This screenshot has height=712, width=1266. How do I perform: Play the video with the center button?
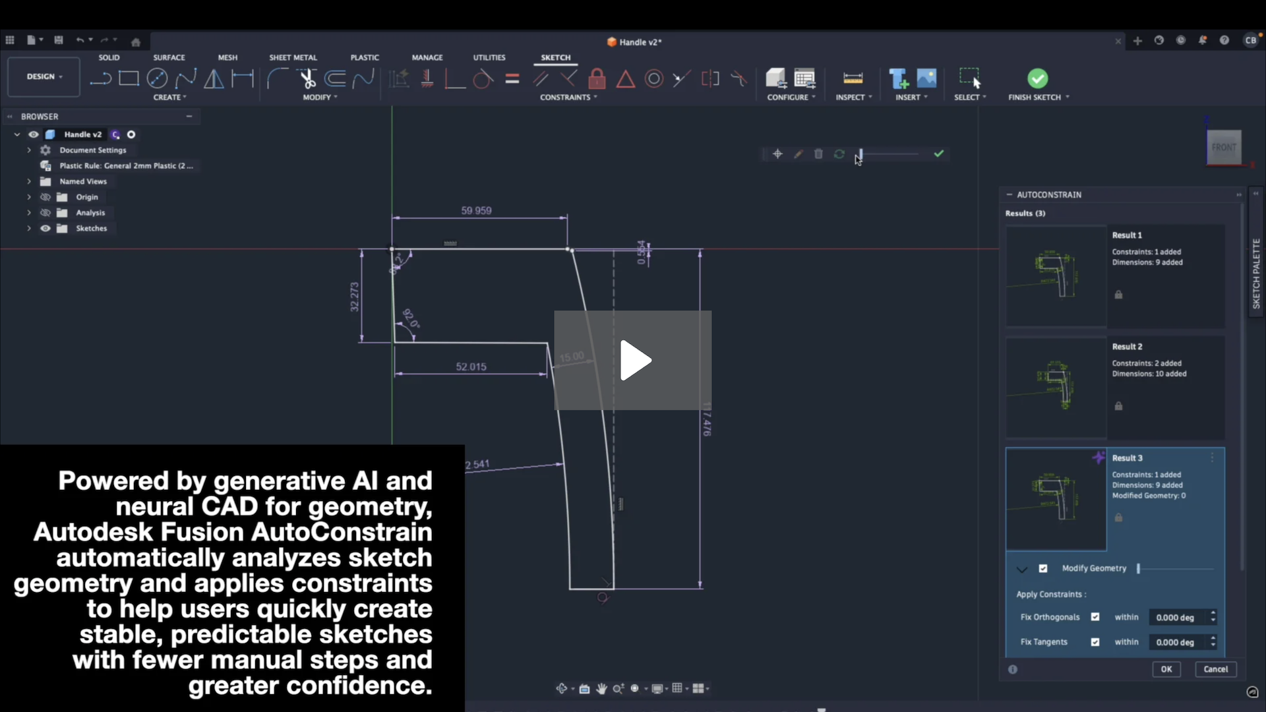pos(633,360)
